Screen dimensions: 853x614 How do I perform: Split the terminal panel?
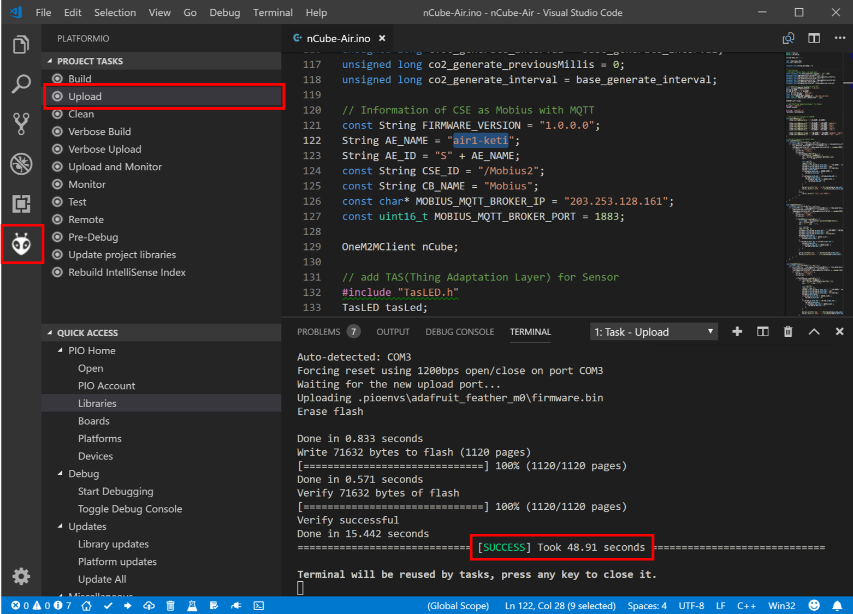[763, 331]
